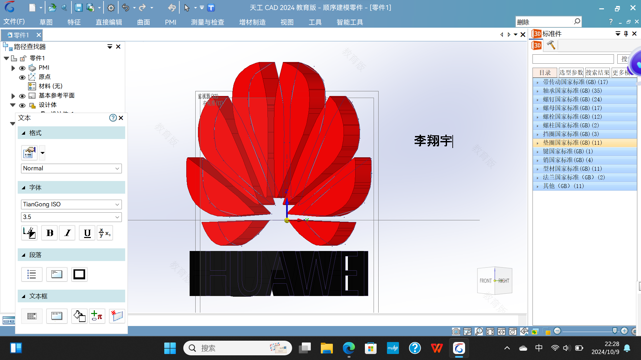This screenshot has height=360, width=641.
Task: Click the camera snapshot icon in status bar
Action: click(x=456, y=331)
